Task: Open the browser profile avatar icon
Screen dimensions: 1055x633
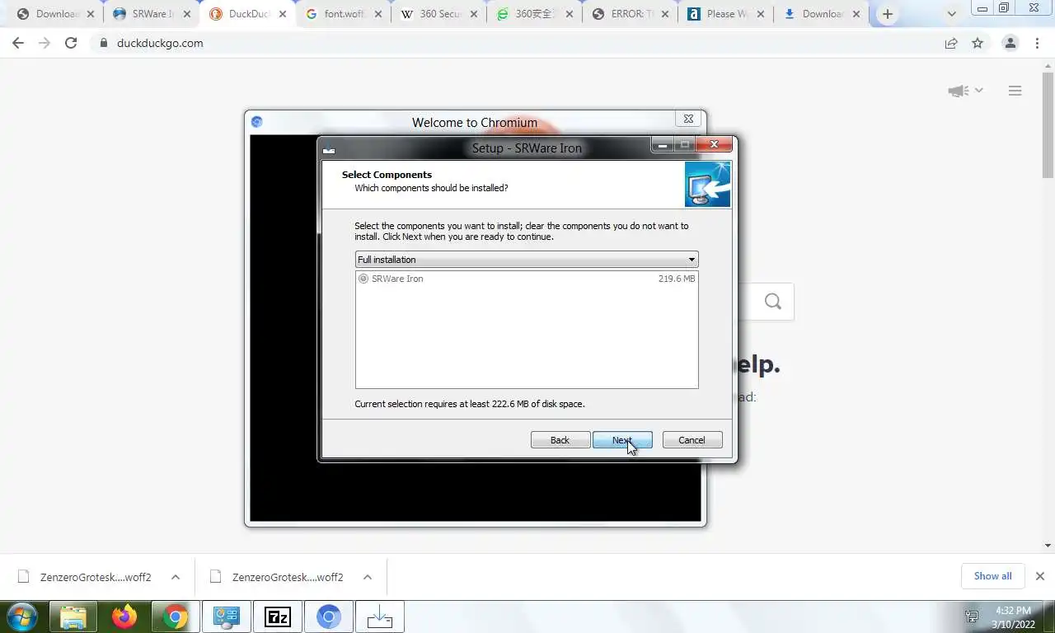Action: [1010, 43]
